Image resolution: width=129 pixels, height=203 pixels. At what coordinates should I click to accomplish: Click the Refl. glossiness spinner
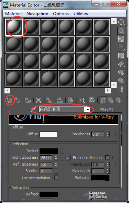(56, 165)
